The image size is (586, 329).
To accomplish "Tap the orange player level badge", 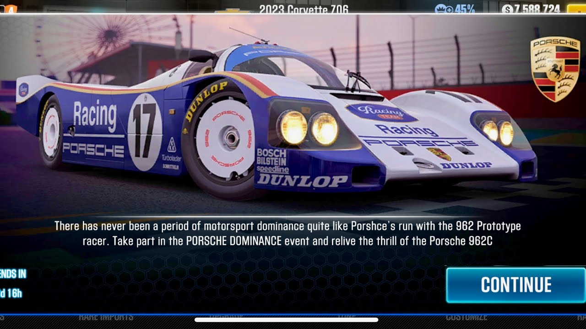I will (x=10, y=9).
